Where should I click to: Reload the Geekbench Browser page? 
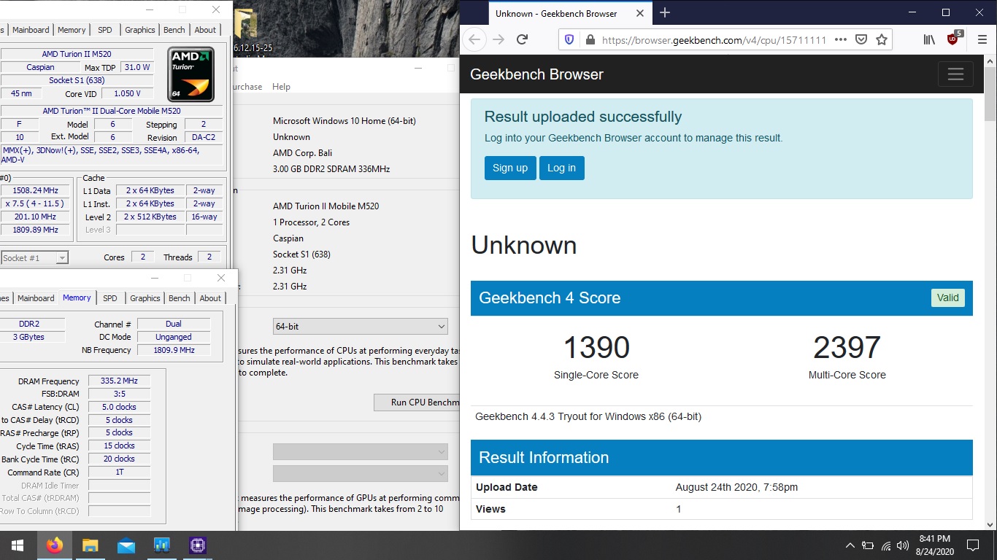coord(522,39)
